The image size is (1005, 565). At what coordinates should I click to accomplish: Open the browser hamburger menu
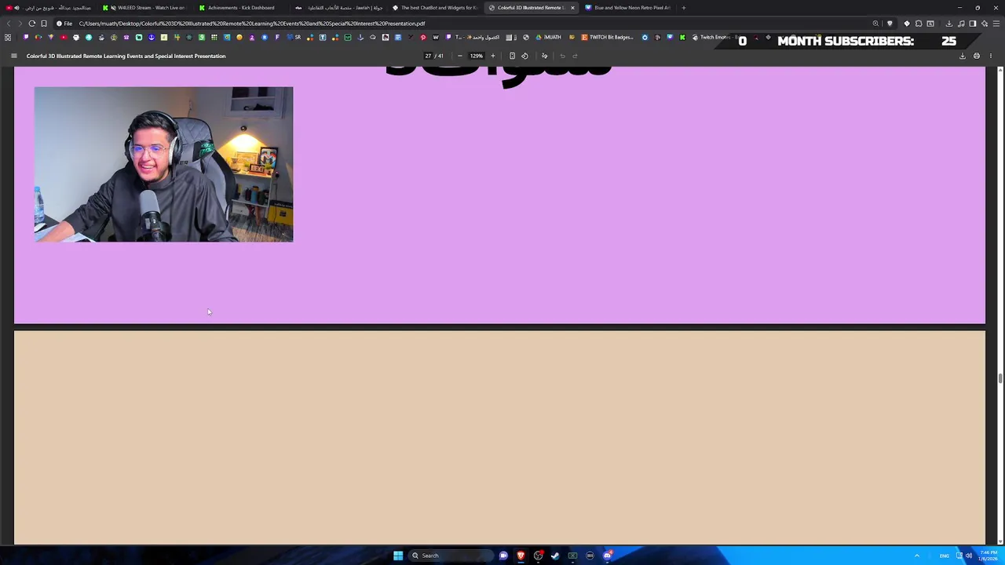point(996,24)
